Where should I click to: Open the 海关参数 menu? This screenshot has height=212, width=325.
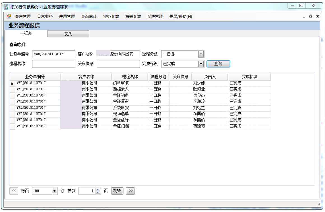[133, 17]
